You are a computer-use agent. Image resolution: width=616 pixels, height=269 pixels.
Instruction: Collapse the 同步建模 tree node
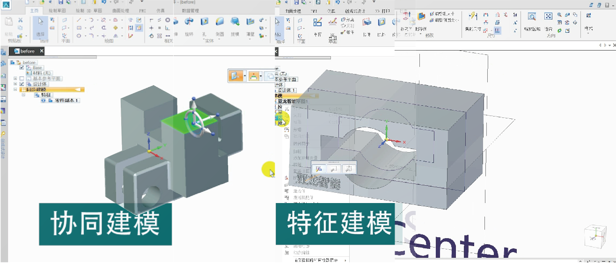coord(15,89)
